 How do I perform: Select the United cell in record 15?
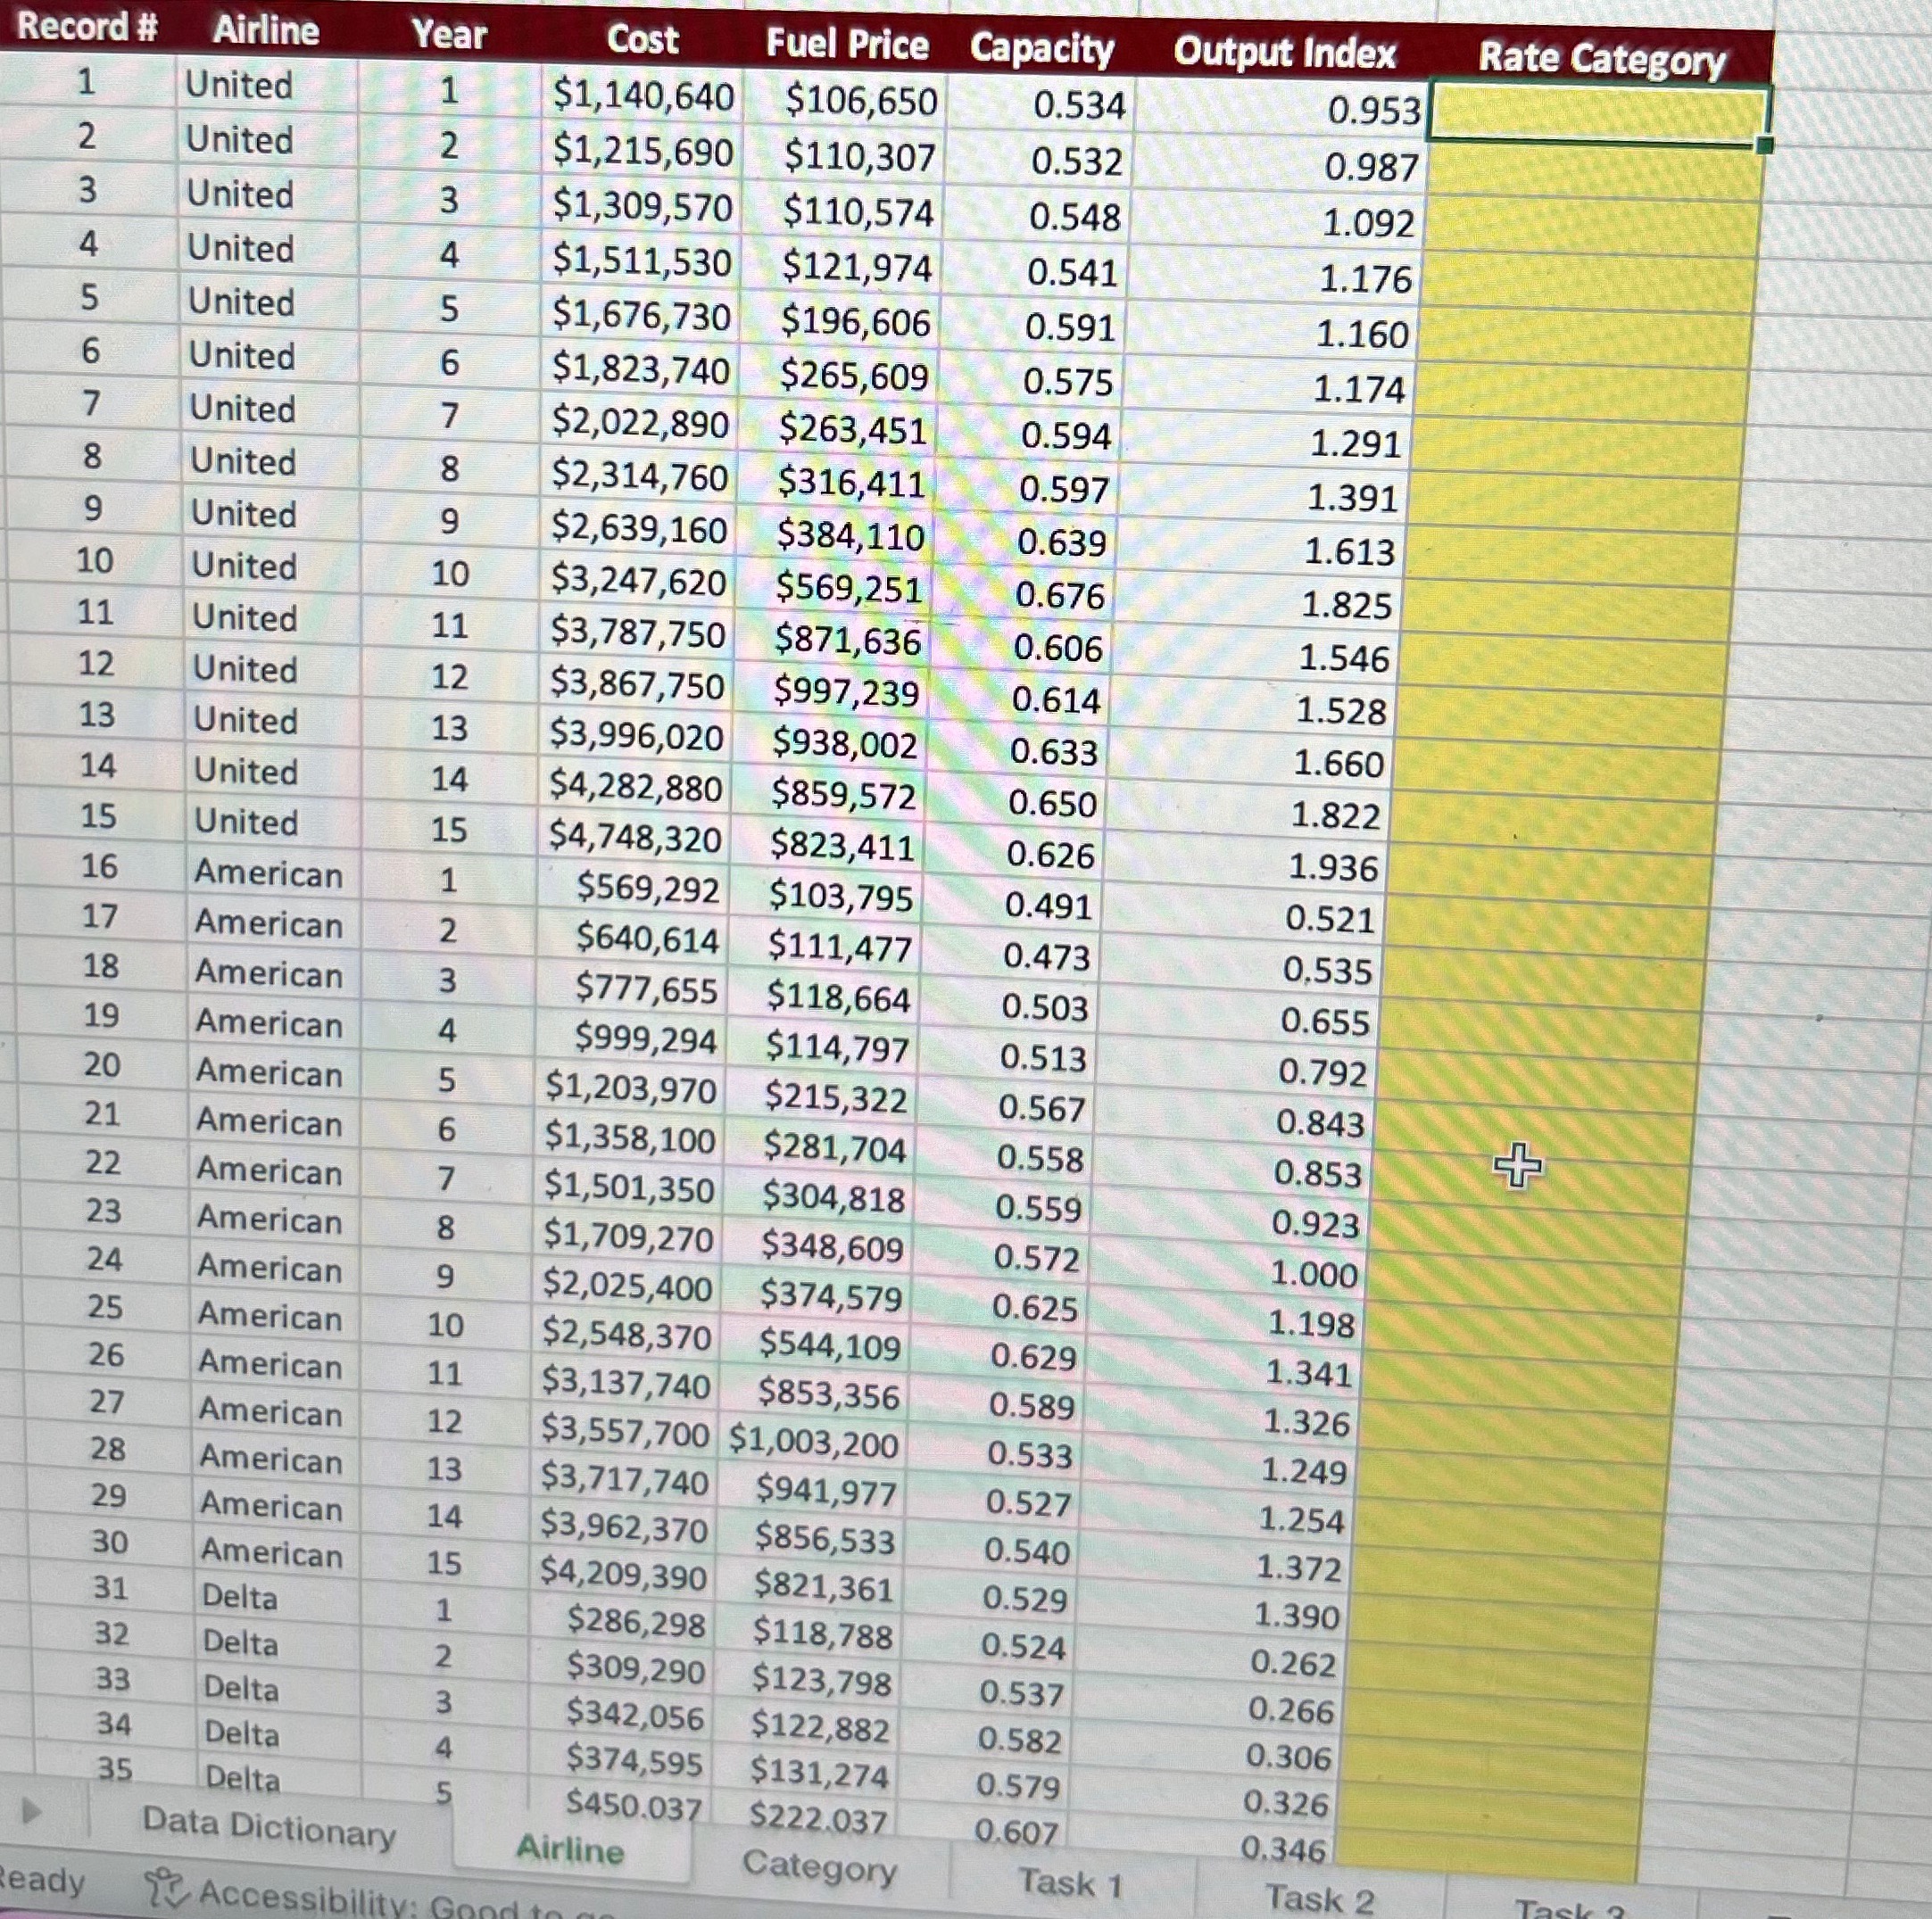(x=246, y=822)
